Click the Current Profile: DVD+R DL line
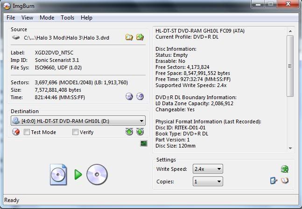302x209 pixels. (187, 37)
